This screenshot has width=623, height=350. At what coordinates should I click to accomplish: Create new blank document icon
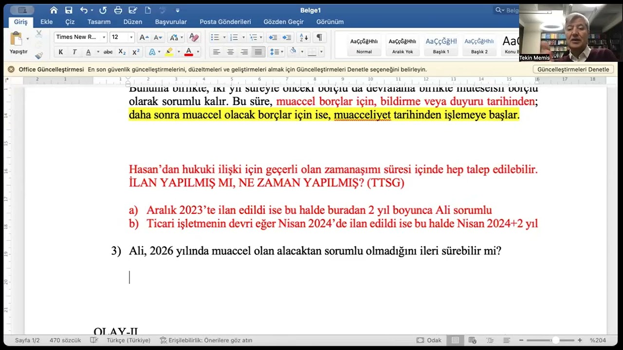coord(148,10)
